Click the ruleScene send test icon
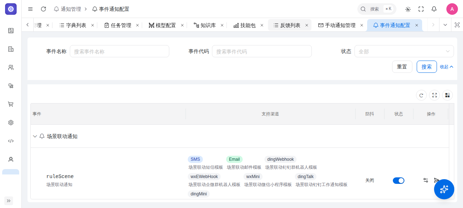463x208 pixels. (x=437, y=180)
